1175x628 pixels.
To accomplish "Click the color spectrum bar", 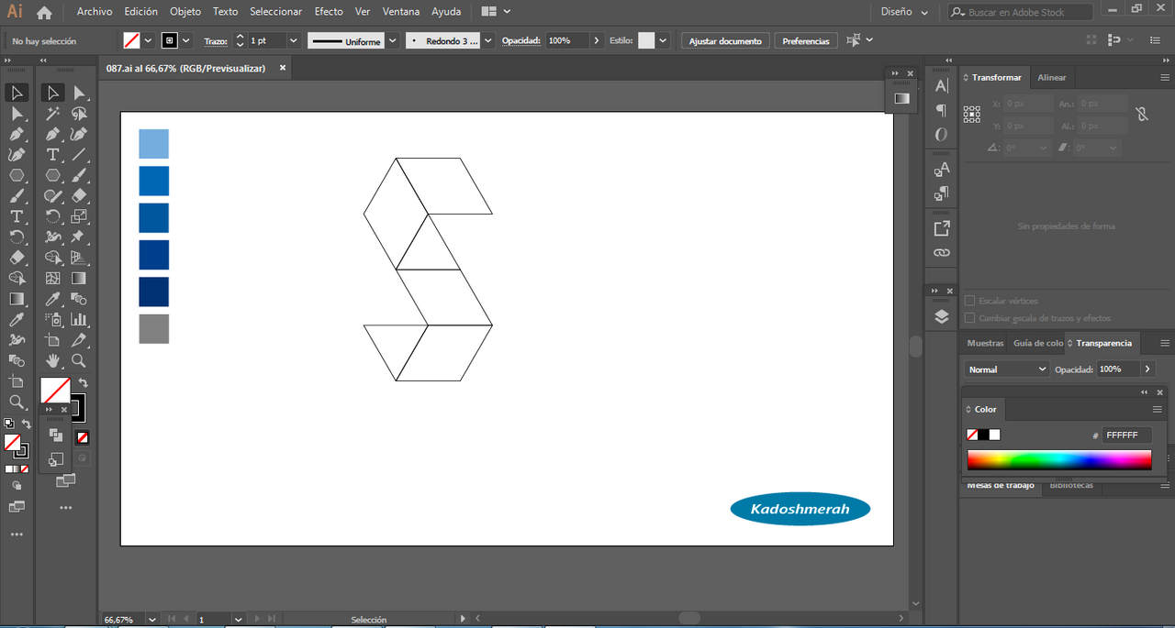I will 1059,460.
